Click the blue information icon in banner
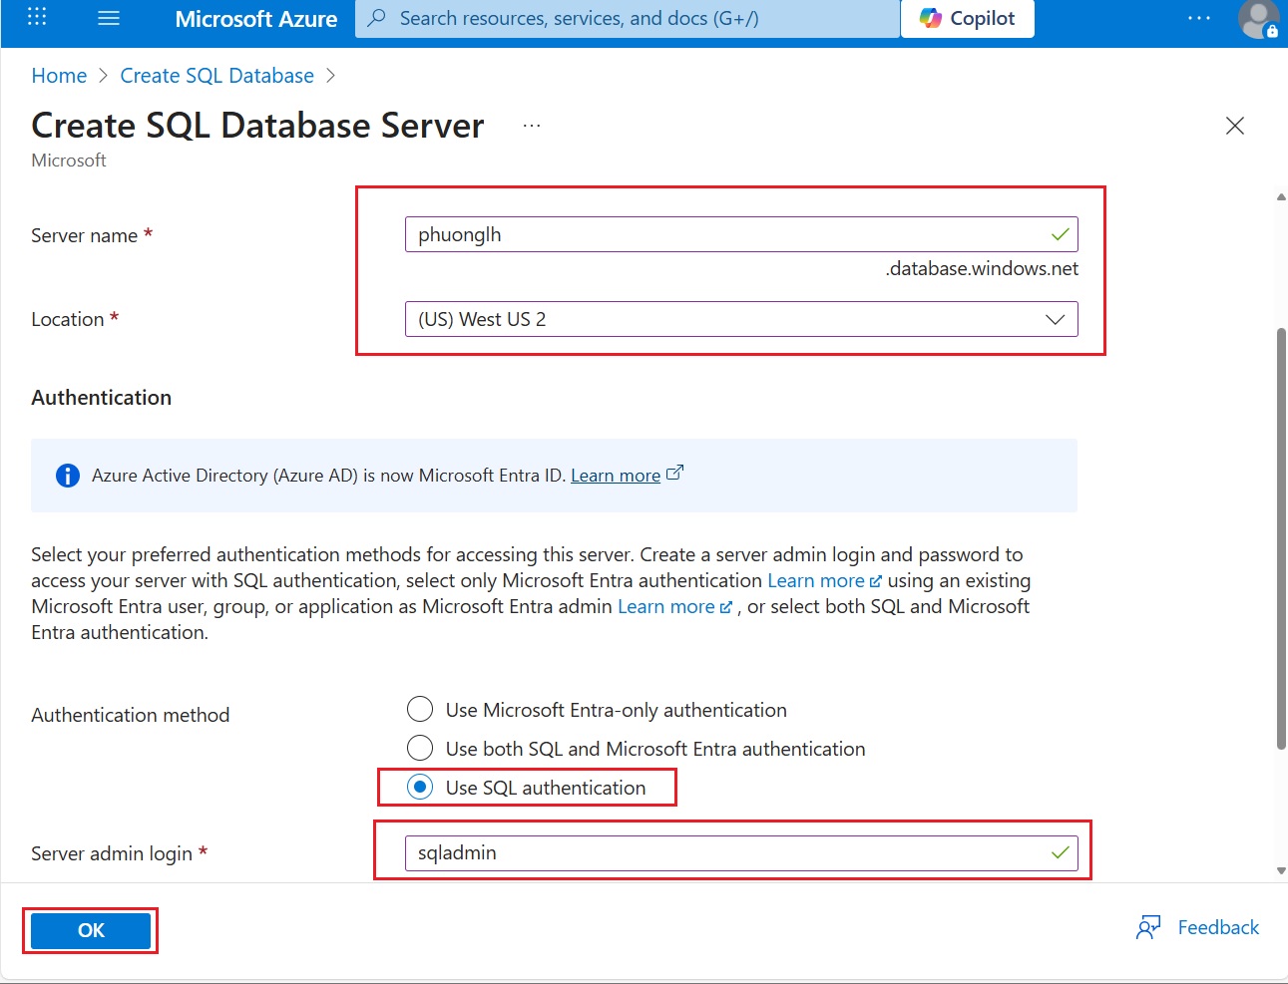Viewport: 1288px width, 984px height. coord(67,476)
